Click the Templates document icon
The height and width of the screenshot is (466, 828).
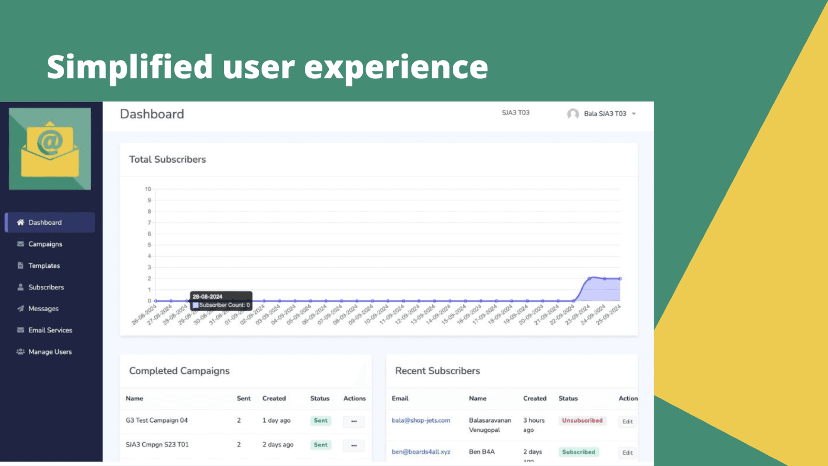[x=21, y=266]
